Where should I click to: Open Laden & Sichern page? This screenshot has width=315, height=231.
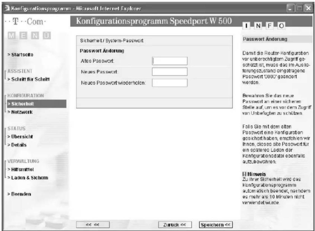click(x=28, y=178)
